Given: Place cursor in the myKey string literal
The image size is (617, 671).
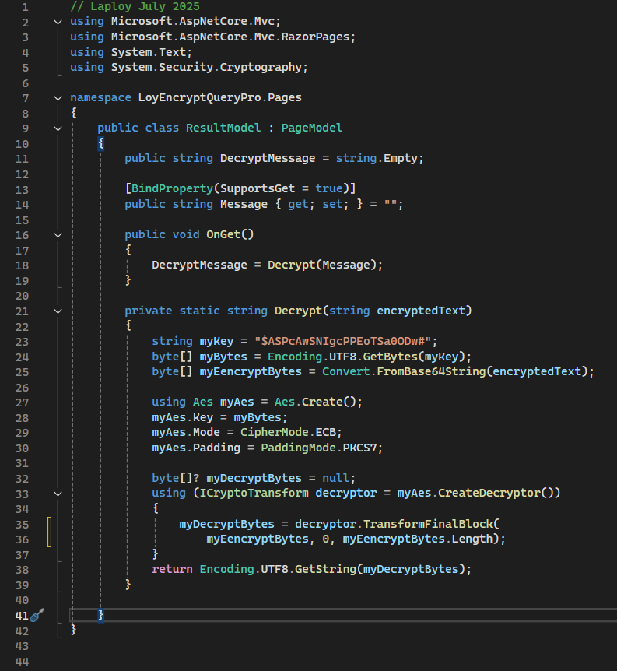Looking at the screenshot, I should [343, 341].
